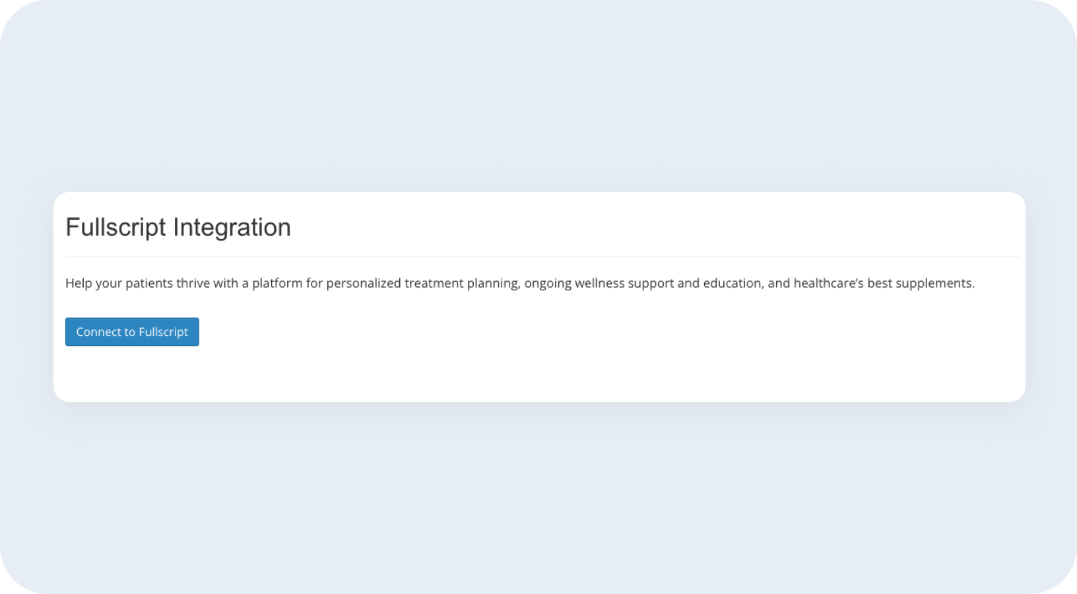Screen dimensions: 1077x594
Task: Click the description paragraph about patients
Action: point(519,283)
